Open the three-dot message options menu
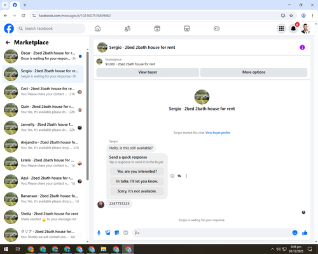This screenshot has width=318, height=254. click(186, 176)
